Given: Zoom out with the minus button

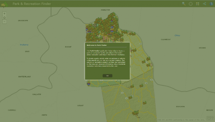Looking at the screenshot, I should pos(4,21).
